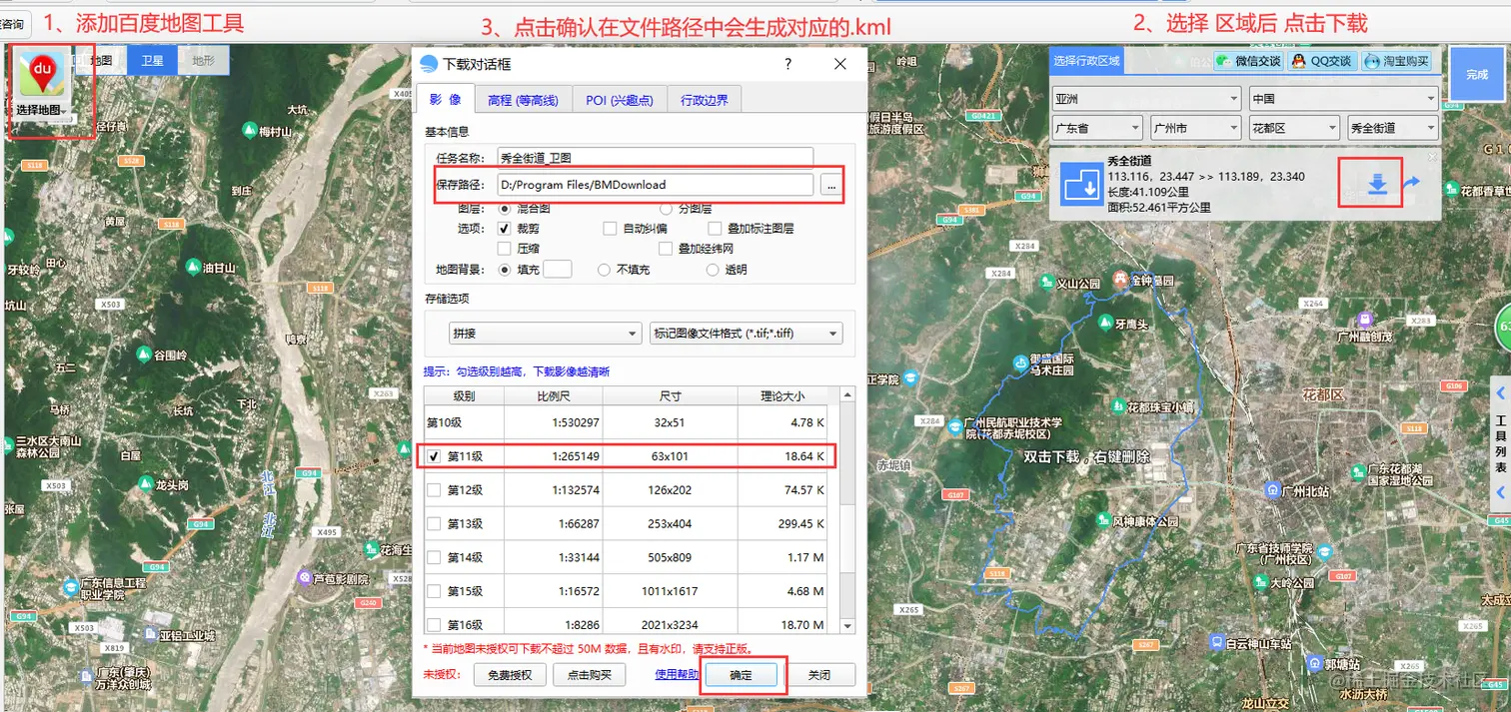
Task: Enable the 压缩 compression checkbox
Action: (506, 247)
